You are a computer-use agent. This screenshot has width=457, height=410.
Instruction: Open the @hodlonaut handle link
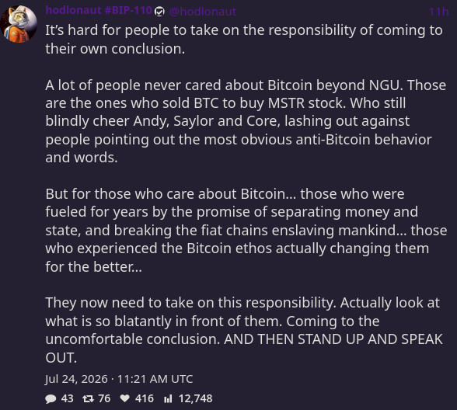pos(203,12)
